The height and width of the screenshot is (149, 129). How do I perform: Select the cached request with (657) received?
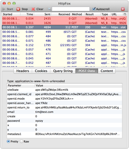(64, 32)
